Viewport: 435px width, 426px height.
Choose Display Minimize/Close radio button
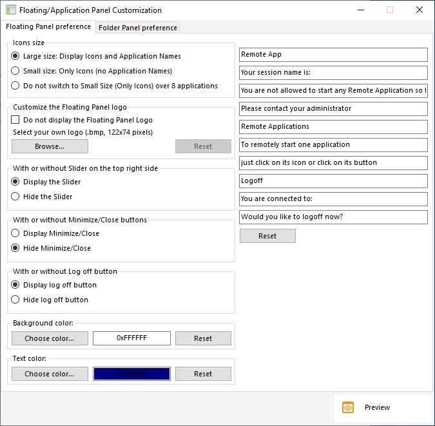coord(15,233)
